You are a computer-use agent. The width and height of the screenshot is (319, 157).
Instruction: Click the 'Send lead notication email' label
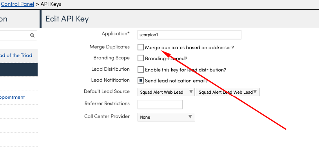[x=176, y=81]
